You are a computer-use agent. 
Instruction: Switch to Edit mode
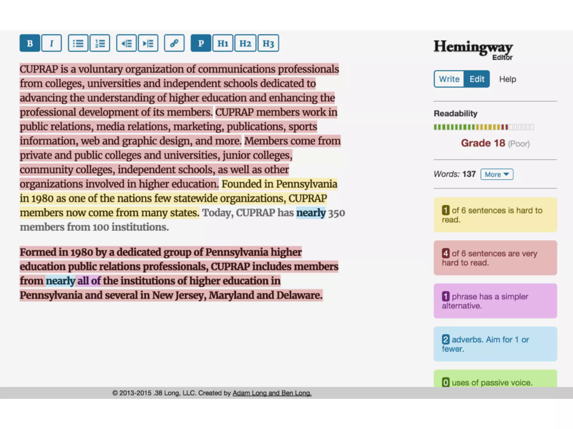(x=477, y=79)
